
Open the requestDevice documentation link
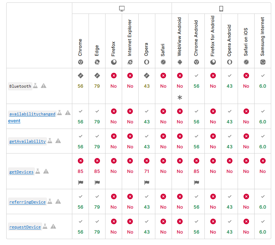click(x=25, y=227)
